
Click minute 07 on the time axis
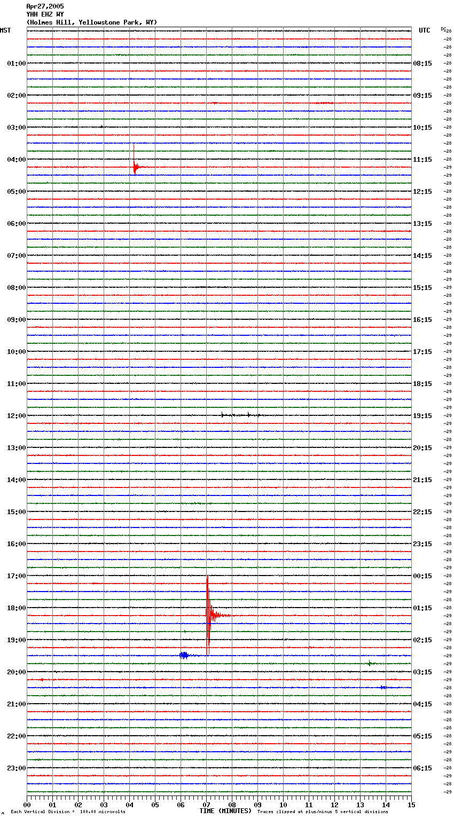[206, 805]
